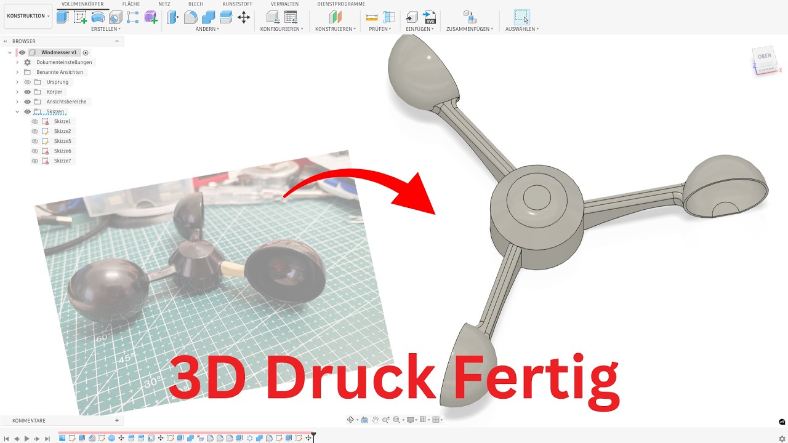The image size is (788, 443).
Task: Switch to the Netz tab
Action: click(x=164, y=4)
